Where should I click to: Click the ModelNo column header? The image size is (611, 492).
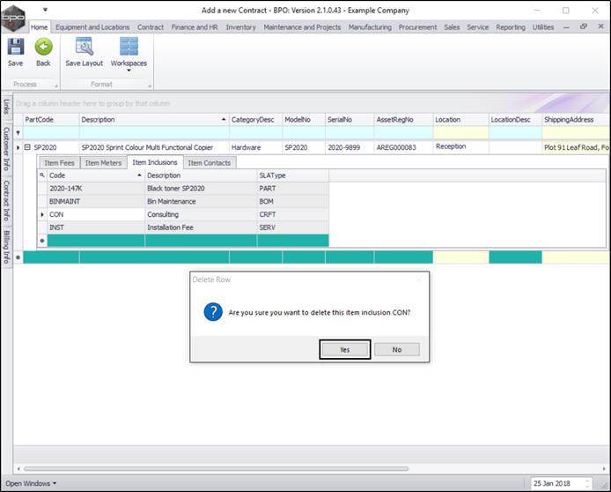pyautogui.click(x=304, y=119)
